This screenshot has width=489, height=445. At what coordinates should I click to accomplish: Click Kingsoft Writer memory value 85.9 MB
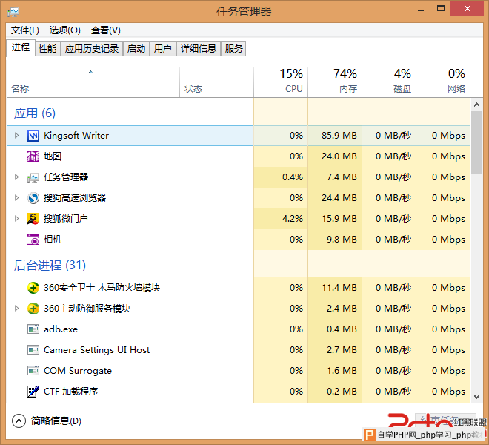pyautogui.click(x=339, y=136)
